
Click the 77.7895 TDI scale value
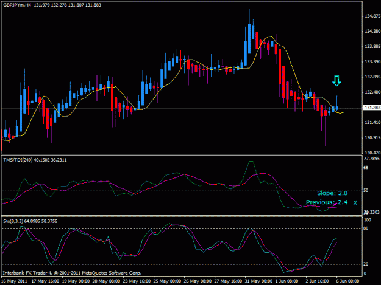(371, 159)
